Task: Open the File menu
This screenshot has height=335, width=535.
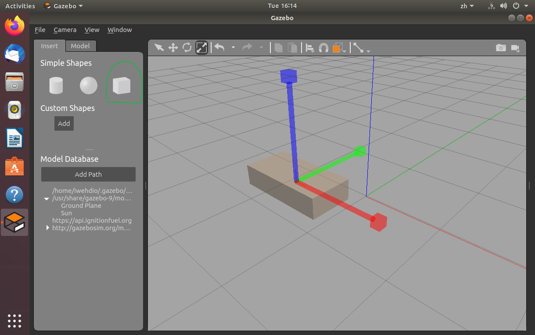Action: click(40, 30)
